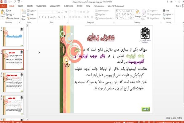
Task: Click the Sign in link
Action: click(178, 6)
